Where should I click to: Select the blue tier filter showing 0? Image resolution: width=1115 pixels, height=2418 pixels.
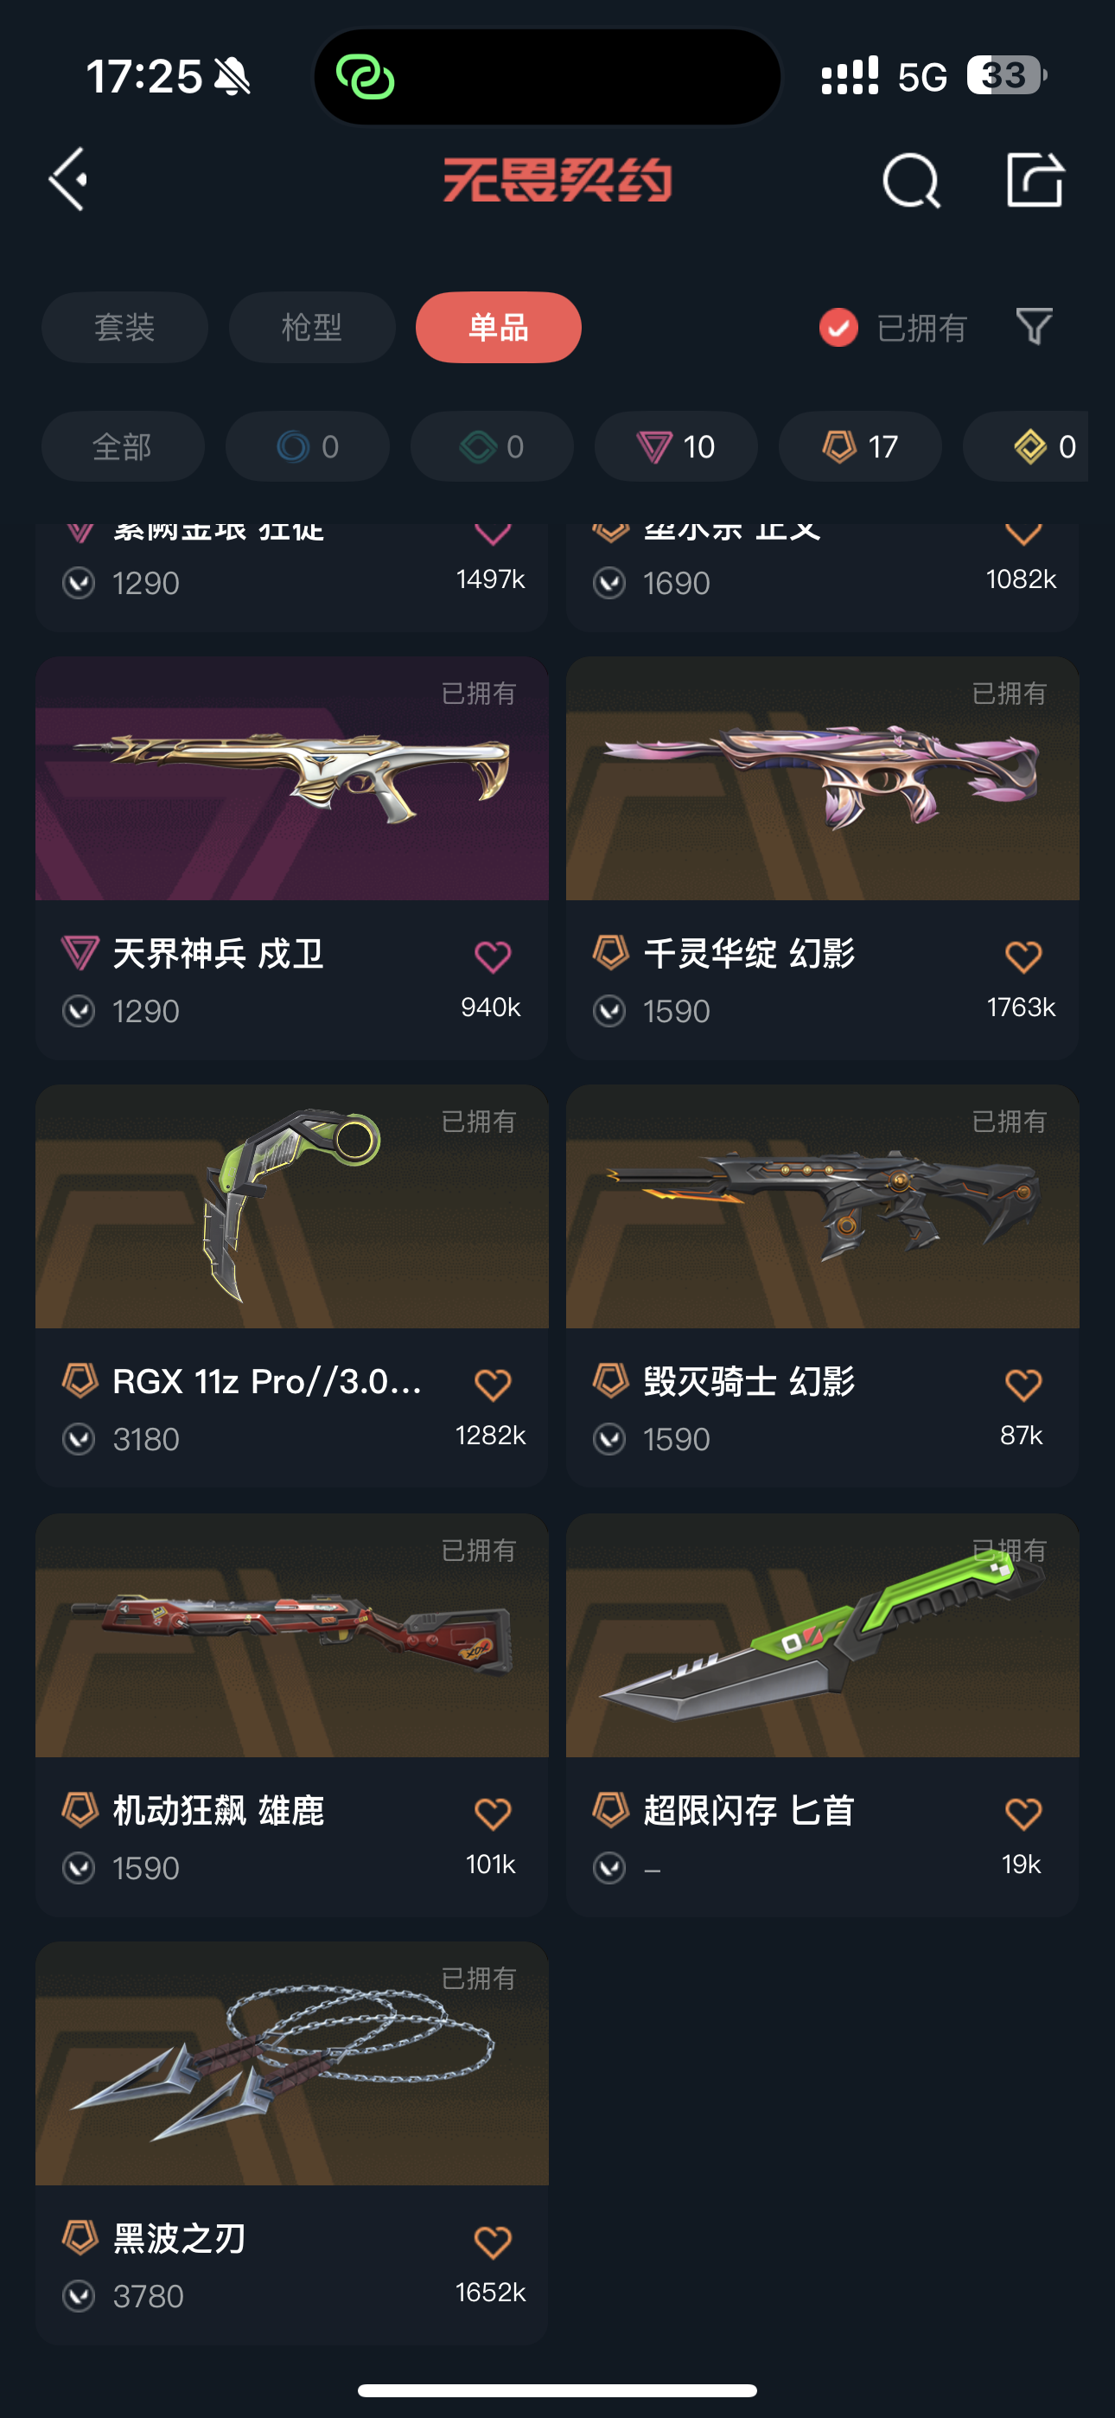coord(307,447)
